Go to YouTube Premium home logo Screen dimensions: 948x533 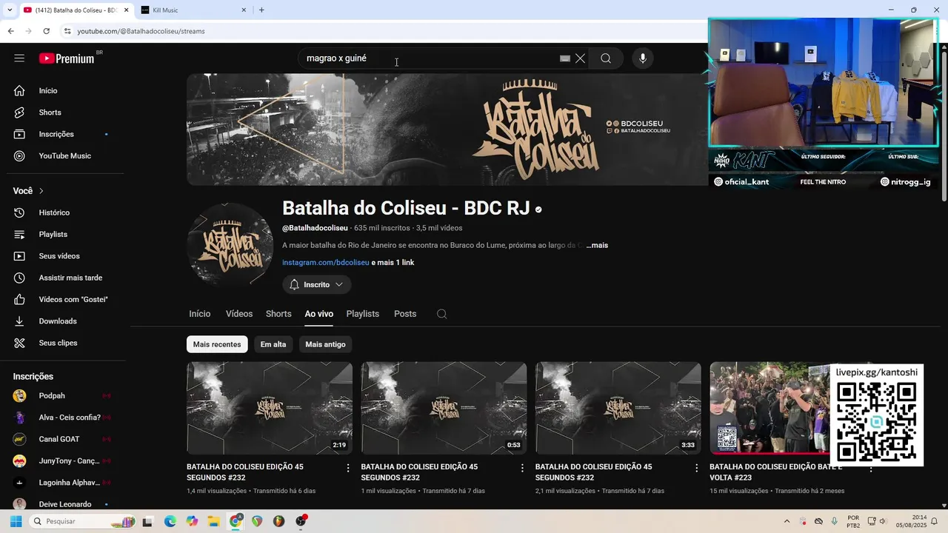(x=67, y=58)
